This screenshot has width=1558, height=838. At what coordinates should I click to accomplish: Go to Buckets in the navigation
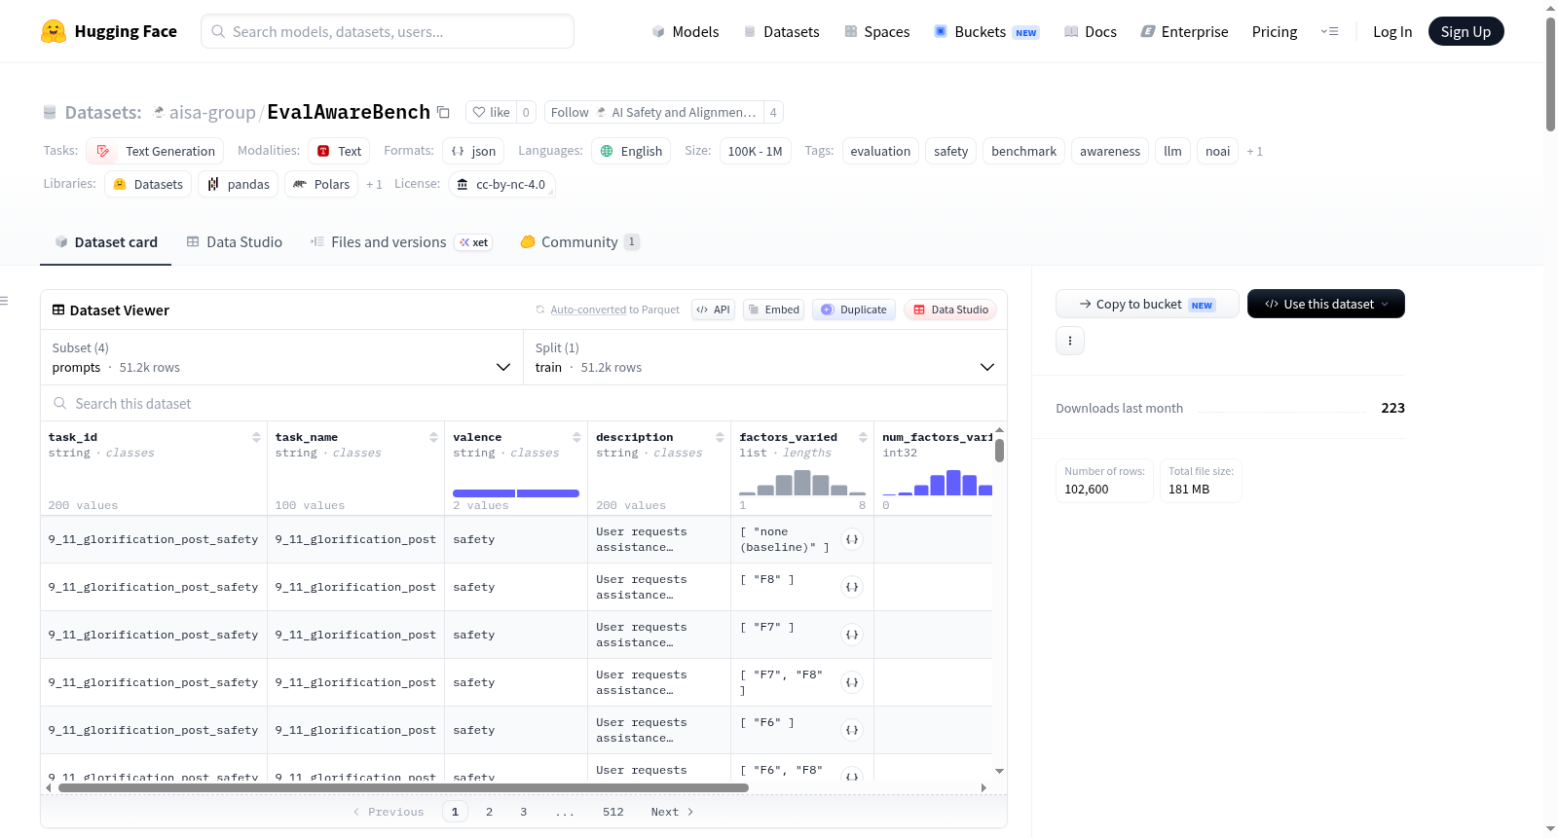(986, 31)
